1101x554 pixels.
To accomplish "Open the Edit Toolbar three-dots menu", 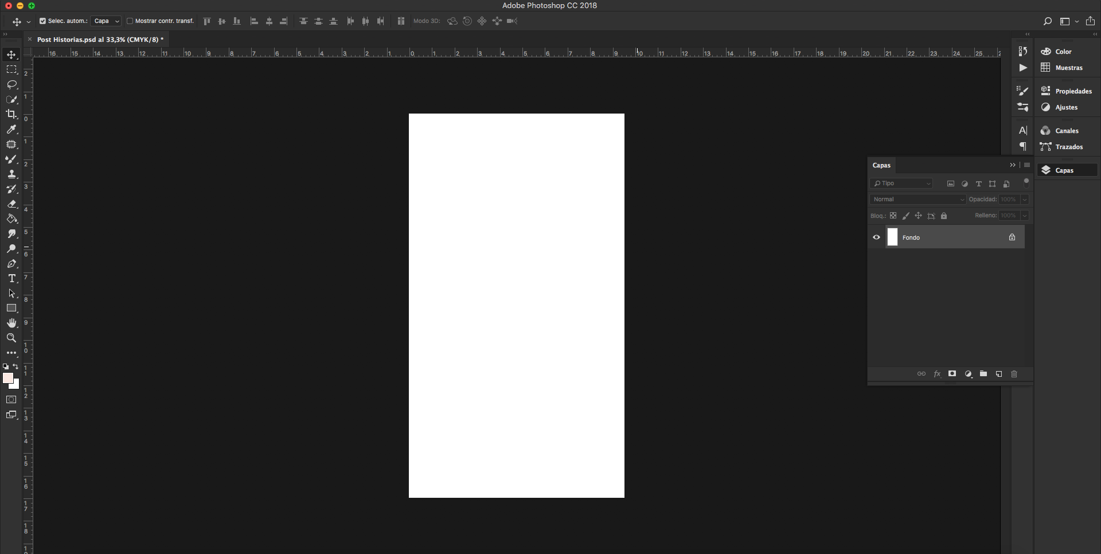I will [x=11, y=353].
